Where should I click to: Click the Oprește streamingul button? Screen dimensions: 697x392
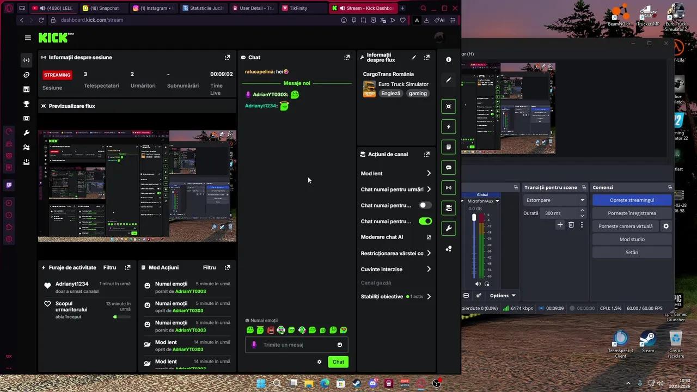pyautogui.click(x=632, y=200)
